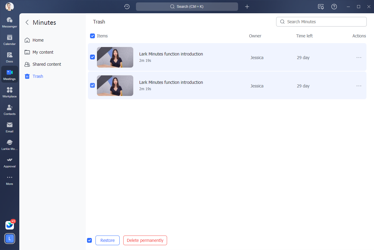
Task: Open the Approval app icon
Action: [x=9, y=162]
